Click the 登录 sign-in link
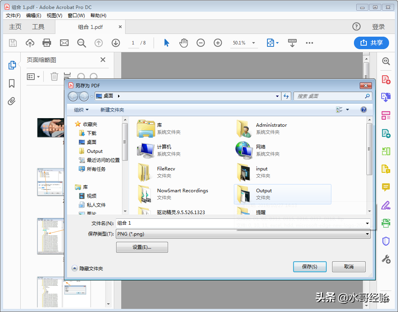 click(x=379, y=27)
